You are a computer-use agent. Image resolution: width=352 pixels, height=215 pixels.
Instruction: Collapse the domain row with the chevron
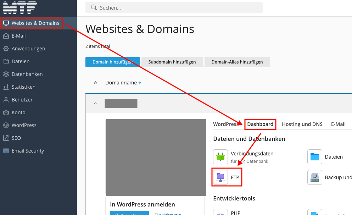pyautogui.click(x=95, y=104)
